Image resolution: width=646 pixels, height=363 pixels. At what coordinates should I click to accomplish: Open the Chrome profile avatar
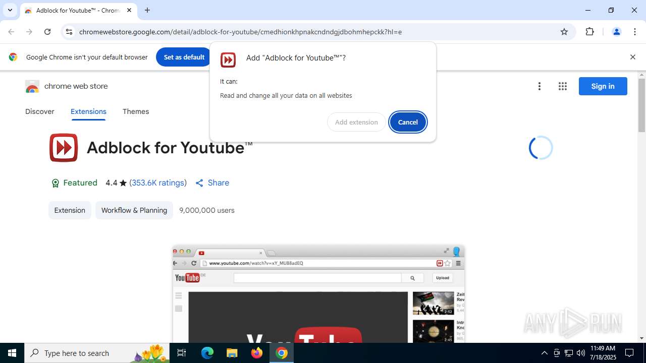click(x=616, y=32)
